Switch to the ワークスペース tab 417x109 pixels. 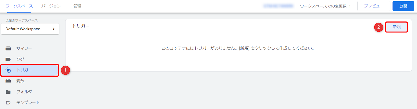click(19, 6)
